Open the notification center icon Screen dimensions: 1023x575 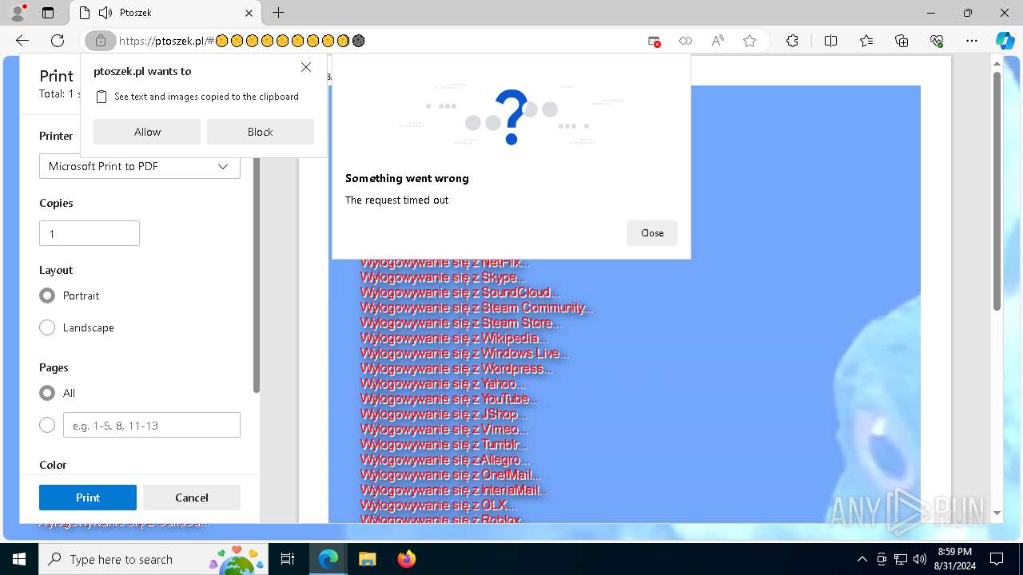pos(997,559)
